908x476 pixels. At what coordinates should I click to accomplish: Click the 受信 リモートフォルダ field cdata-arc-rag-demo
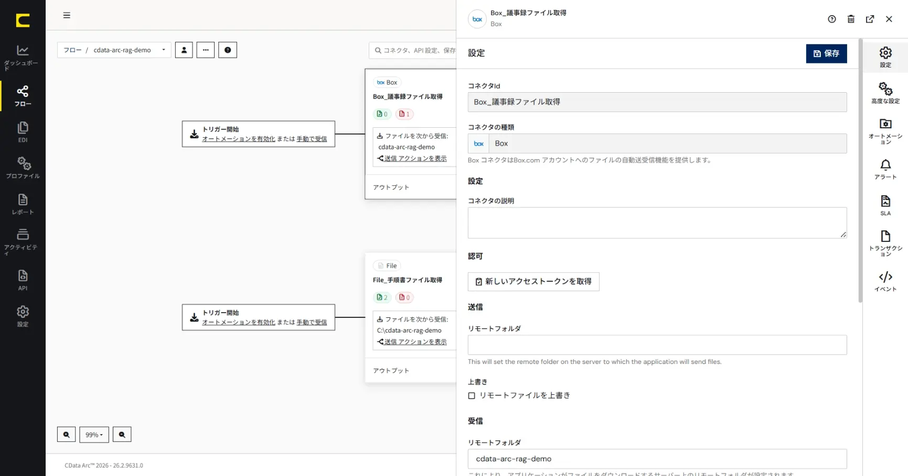(x=657, y=459)
